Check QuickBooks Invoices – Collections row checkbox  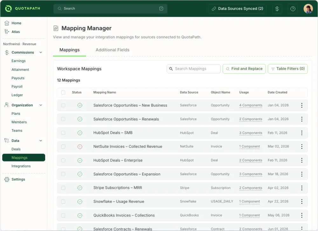click(x=63, y=215)
